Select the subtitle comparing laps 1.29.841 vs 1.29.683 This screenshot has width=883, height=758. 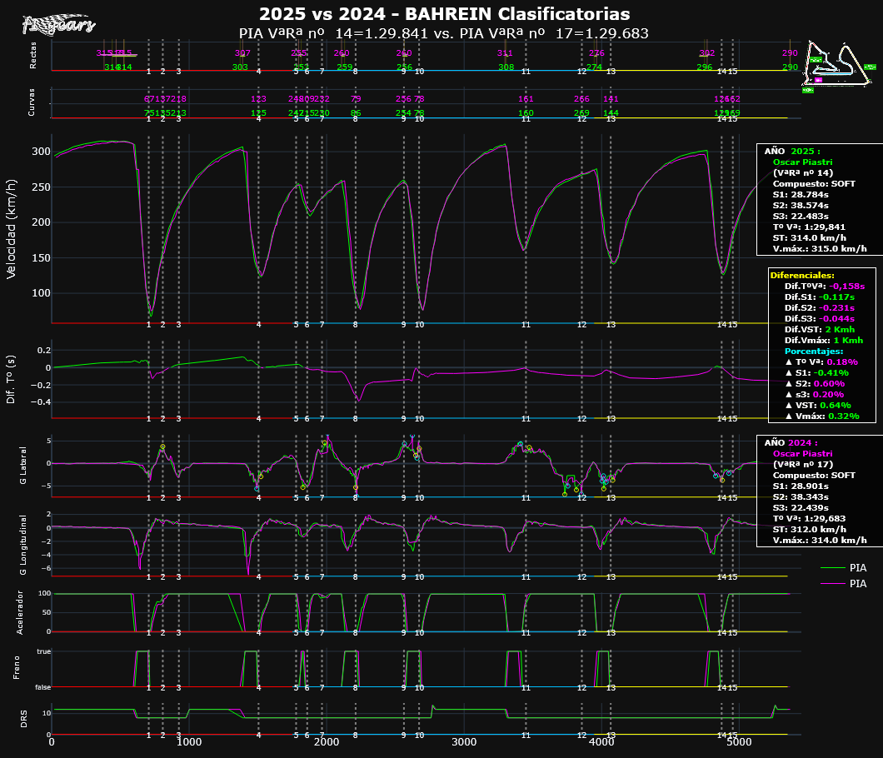pyautogui.click(x=444, y=33)
